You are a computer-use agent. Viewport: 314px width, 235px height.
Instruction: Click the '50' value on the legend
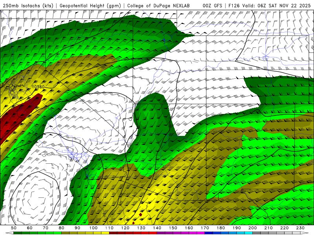14,228
